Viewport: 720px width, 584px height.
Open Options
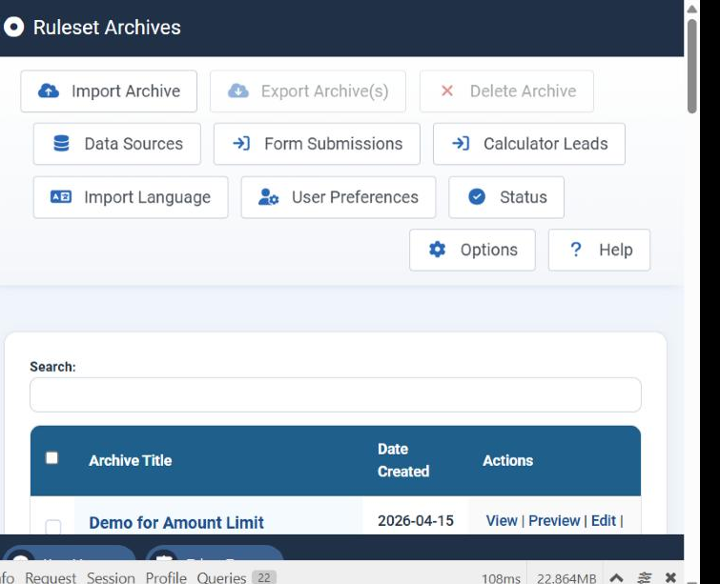point(472,250)
